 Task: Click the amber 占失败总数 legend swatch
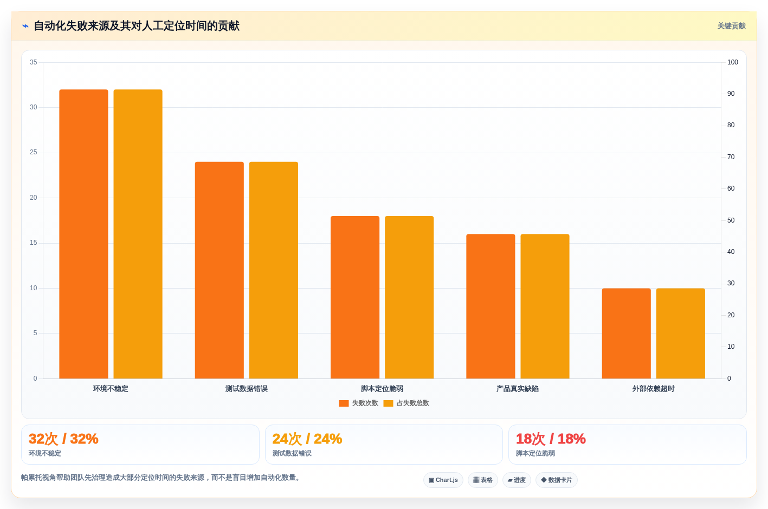[x=388, y=403]
